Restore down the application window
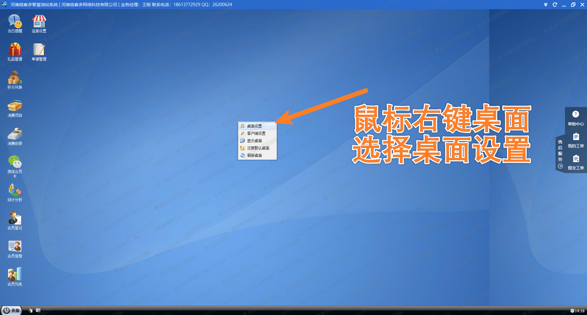 click(573, 5)
